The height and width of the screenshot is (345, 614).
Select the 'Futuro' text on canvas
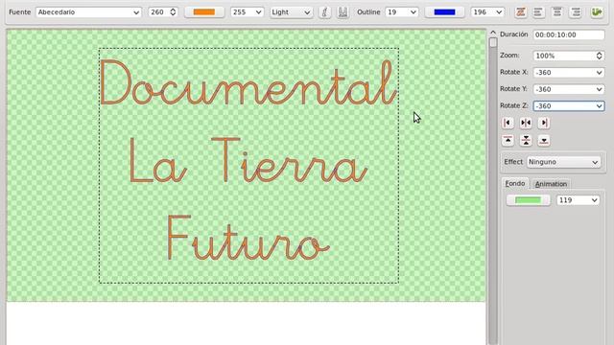[x=248, y=238]
